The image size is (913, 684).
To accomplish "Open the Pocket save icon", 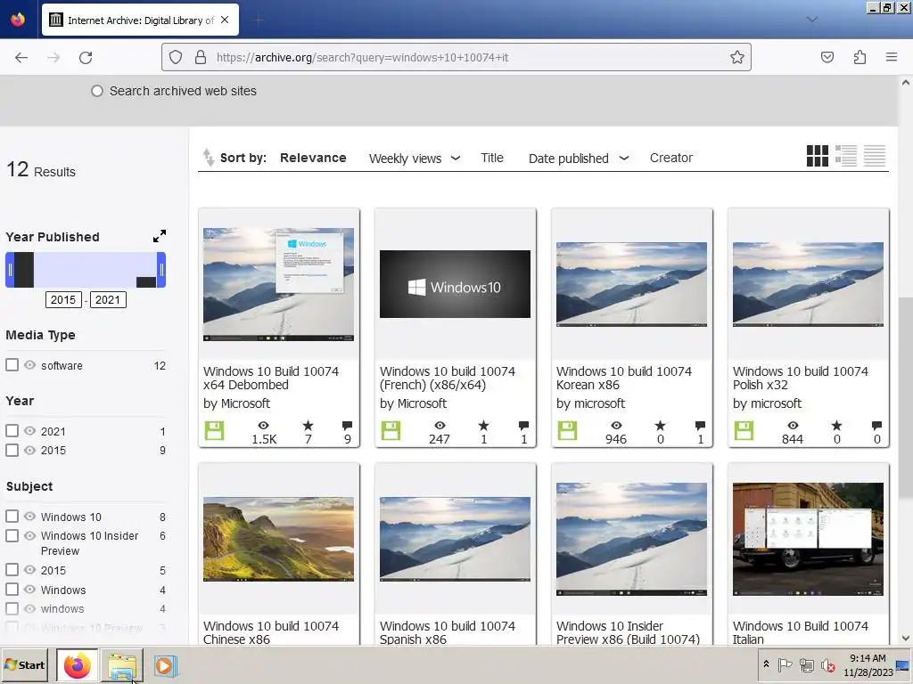I will point(827,57).
